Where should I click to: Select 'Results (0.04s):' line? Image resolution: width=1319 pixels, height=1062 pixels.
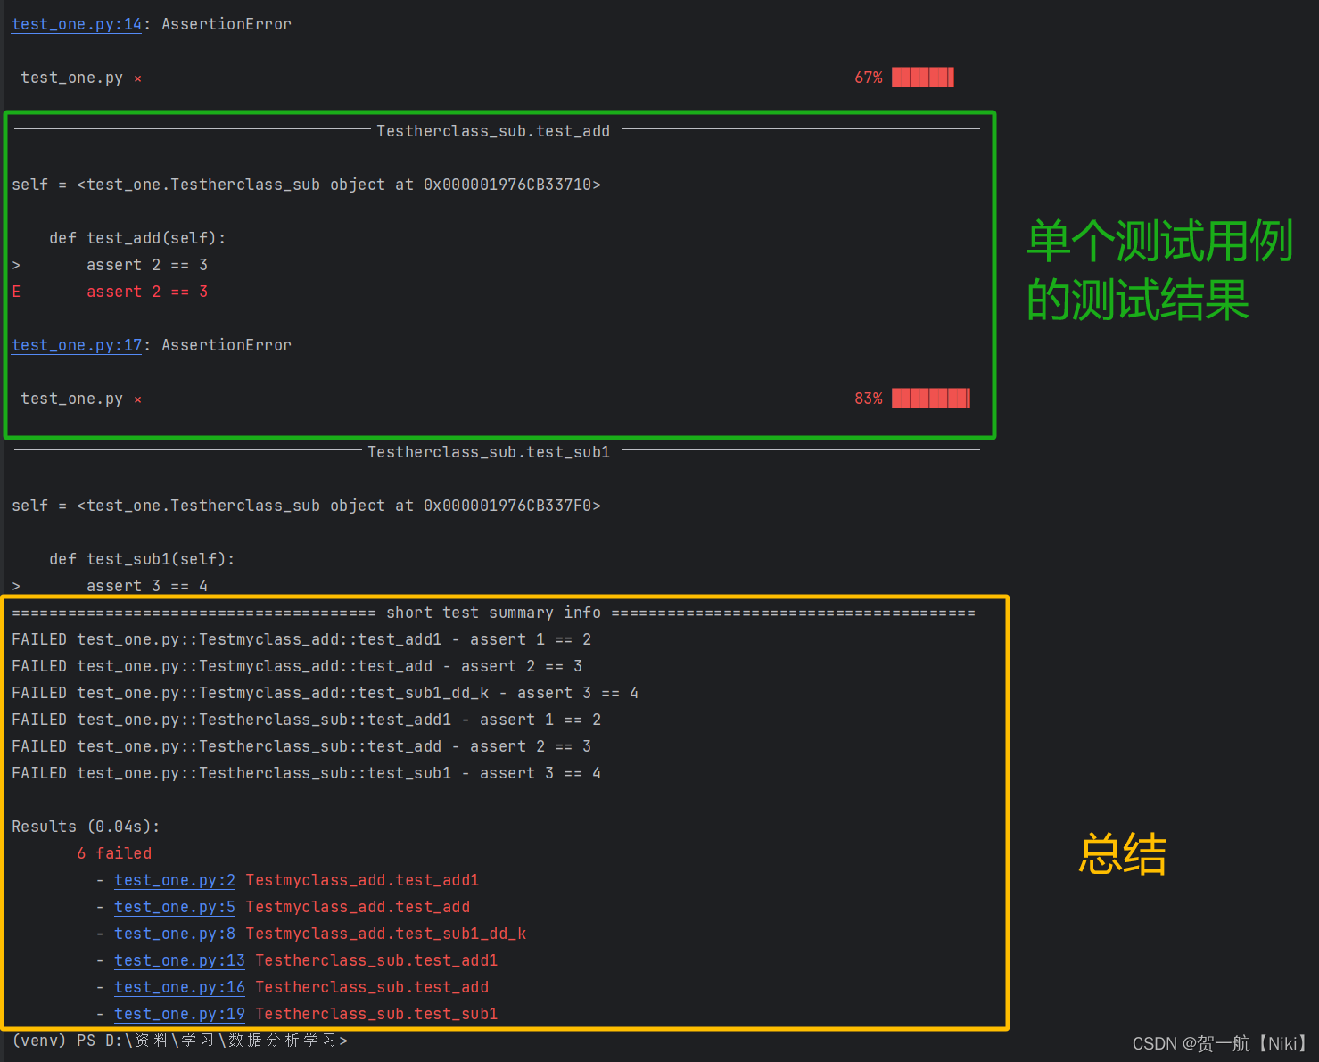86,827
